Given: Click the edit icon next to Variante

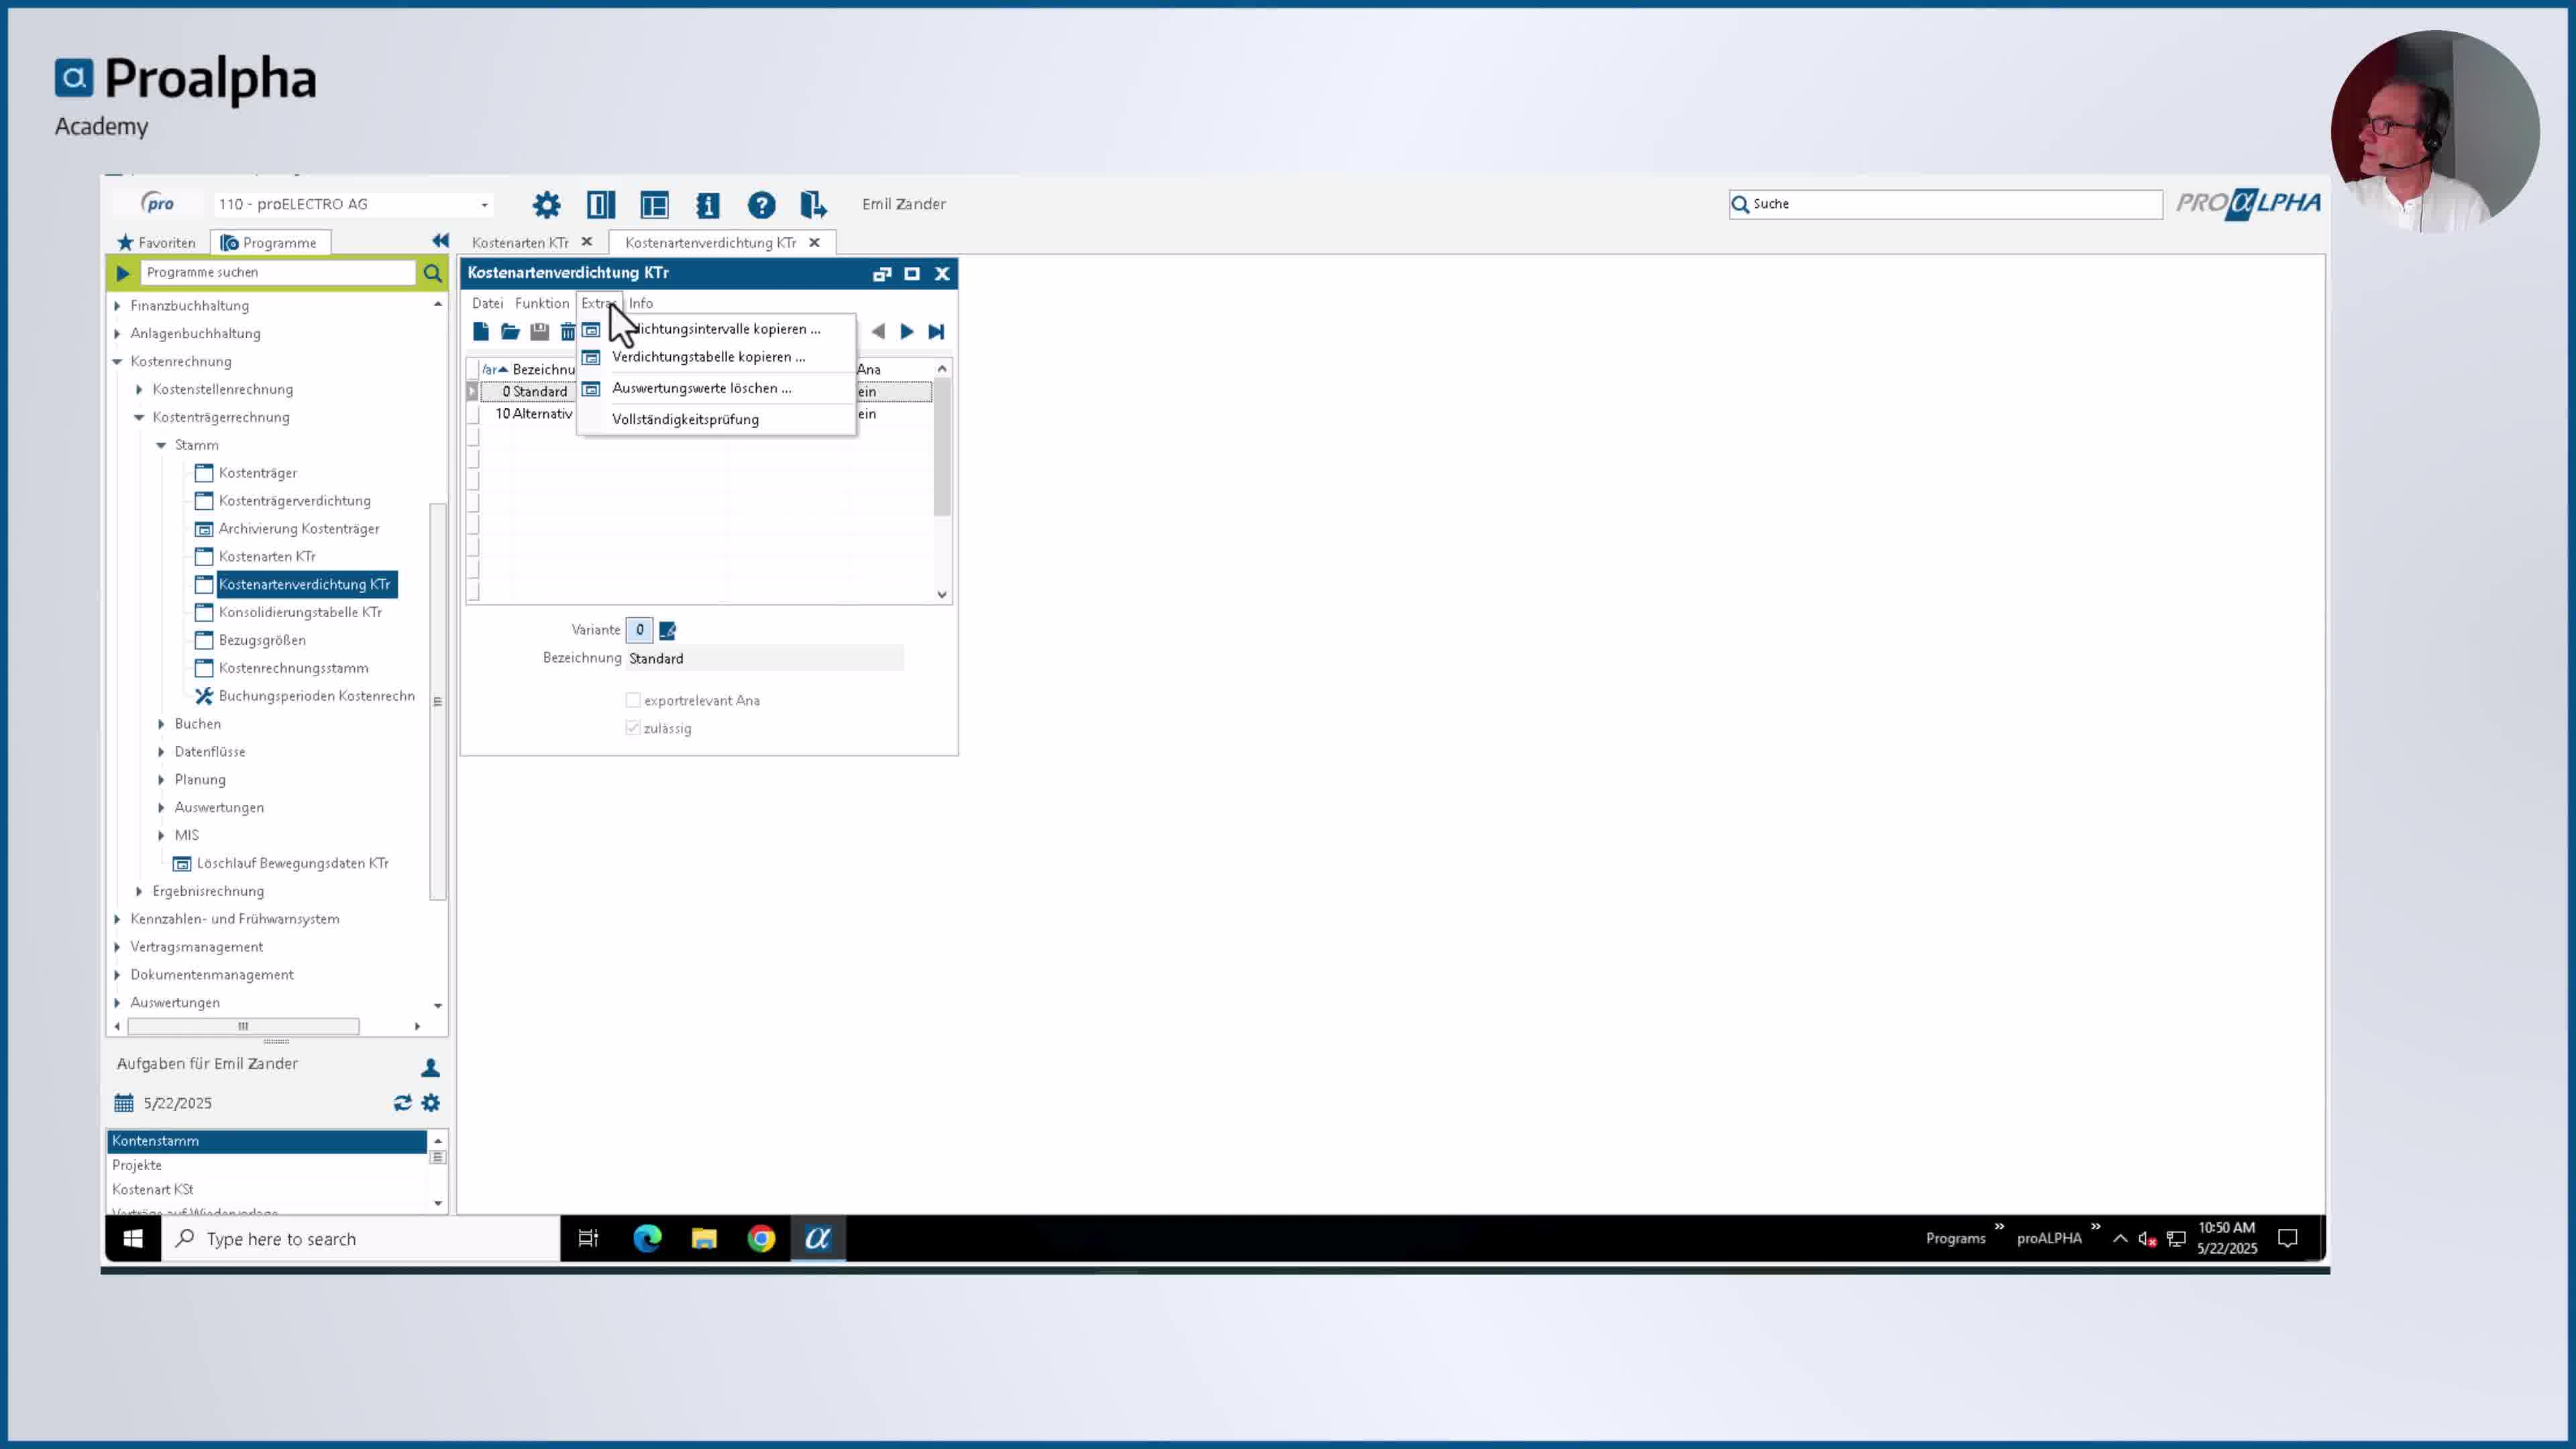Looking at the screenshot, I should click(667, 630).
